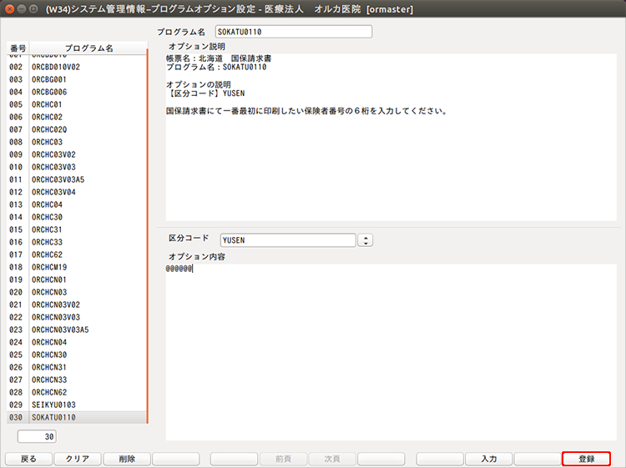Select row 015 ORCHC31
Image resolution: width=626 pixels, height=468 pixels.
77,229
